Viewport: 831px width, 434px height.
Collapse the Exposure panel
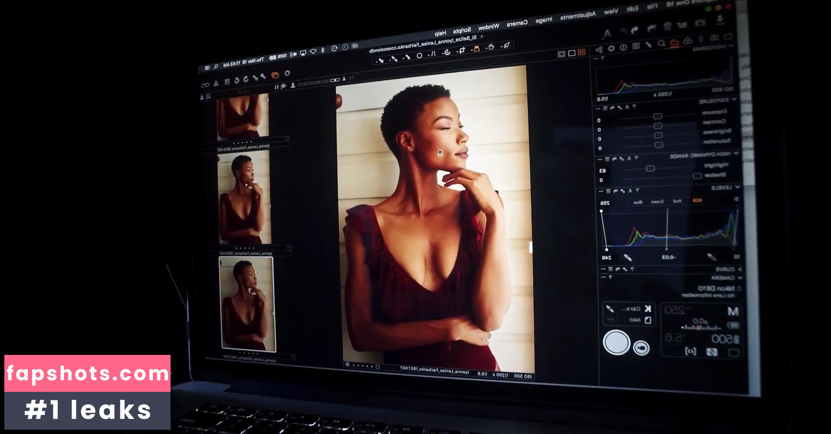click(x=734, y=99)
